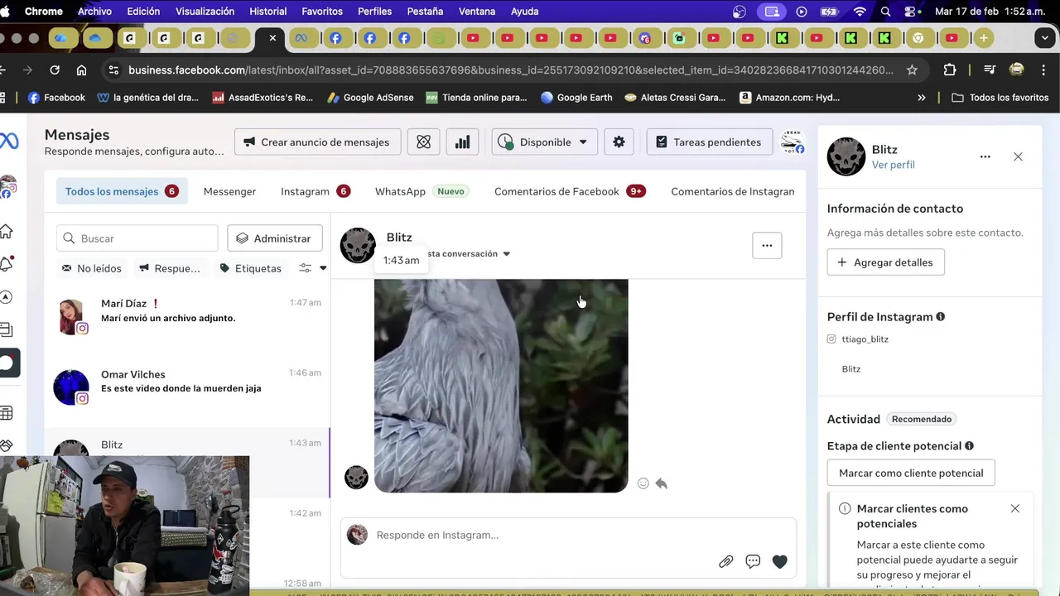Bookmark this page star icon
This screenshot has width=1060, height=596.
912,70
